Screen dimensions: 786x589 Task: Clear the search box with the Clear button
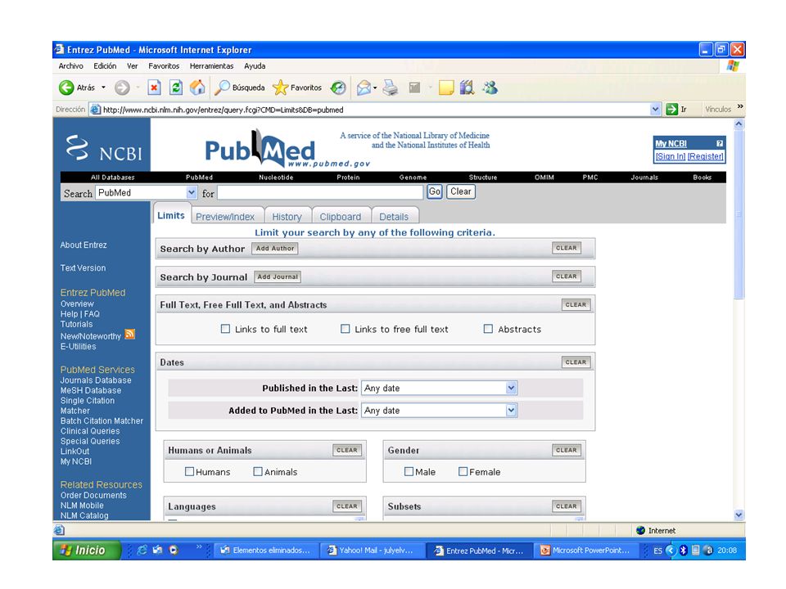point(461,191)
